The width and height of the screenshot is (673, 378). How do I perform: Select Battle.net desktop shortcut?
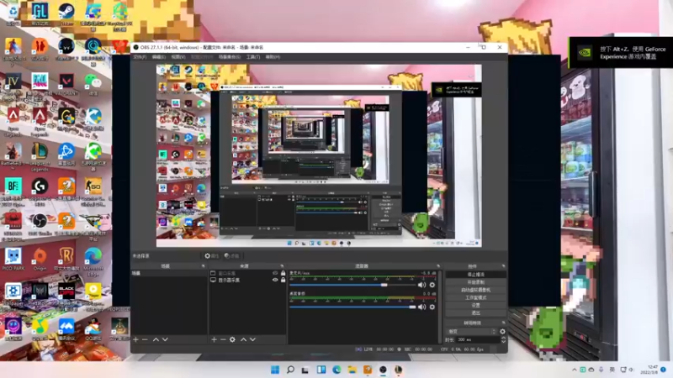pos(66,155)
